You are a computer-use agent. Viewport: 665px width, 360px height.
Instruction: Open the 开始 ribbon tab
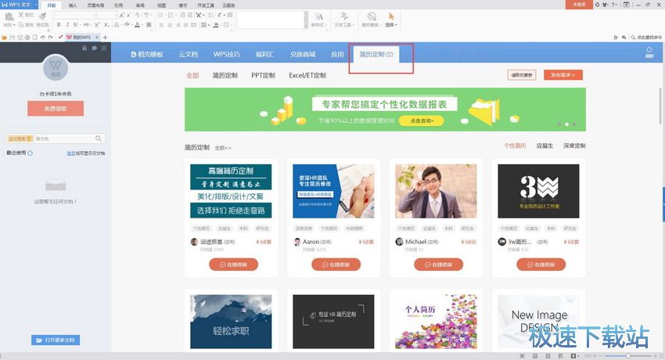coord(52,5)
